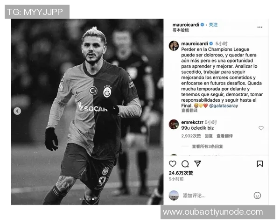Click 回复 to reply to emrekctrr

[x=209, y=136]
